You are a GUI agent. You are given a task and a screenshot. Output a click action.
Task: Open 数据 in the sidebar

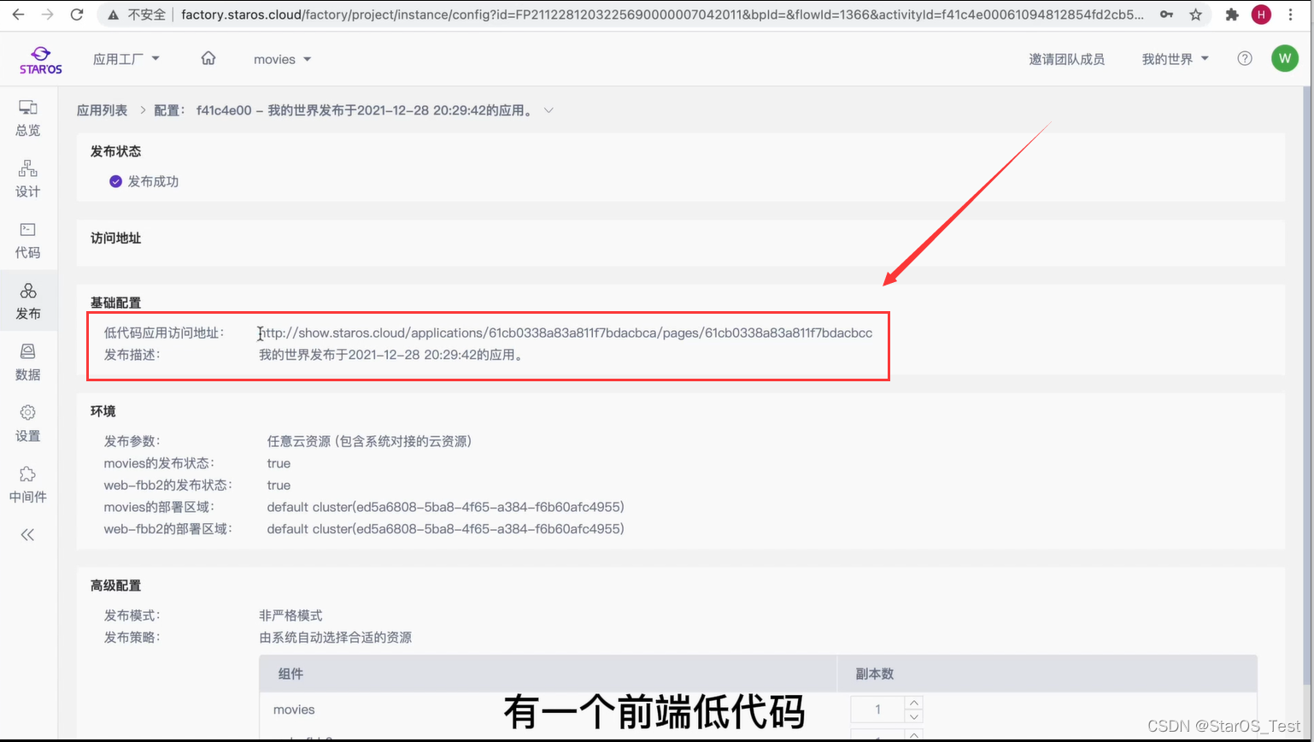(28, 362)
